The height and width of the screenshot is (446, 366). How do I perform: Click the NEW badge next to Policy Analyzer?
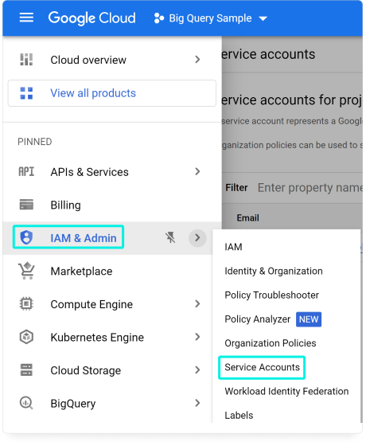pos(309,319)
